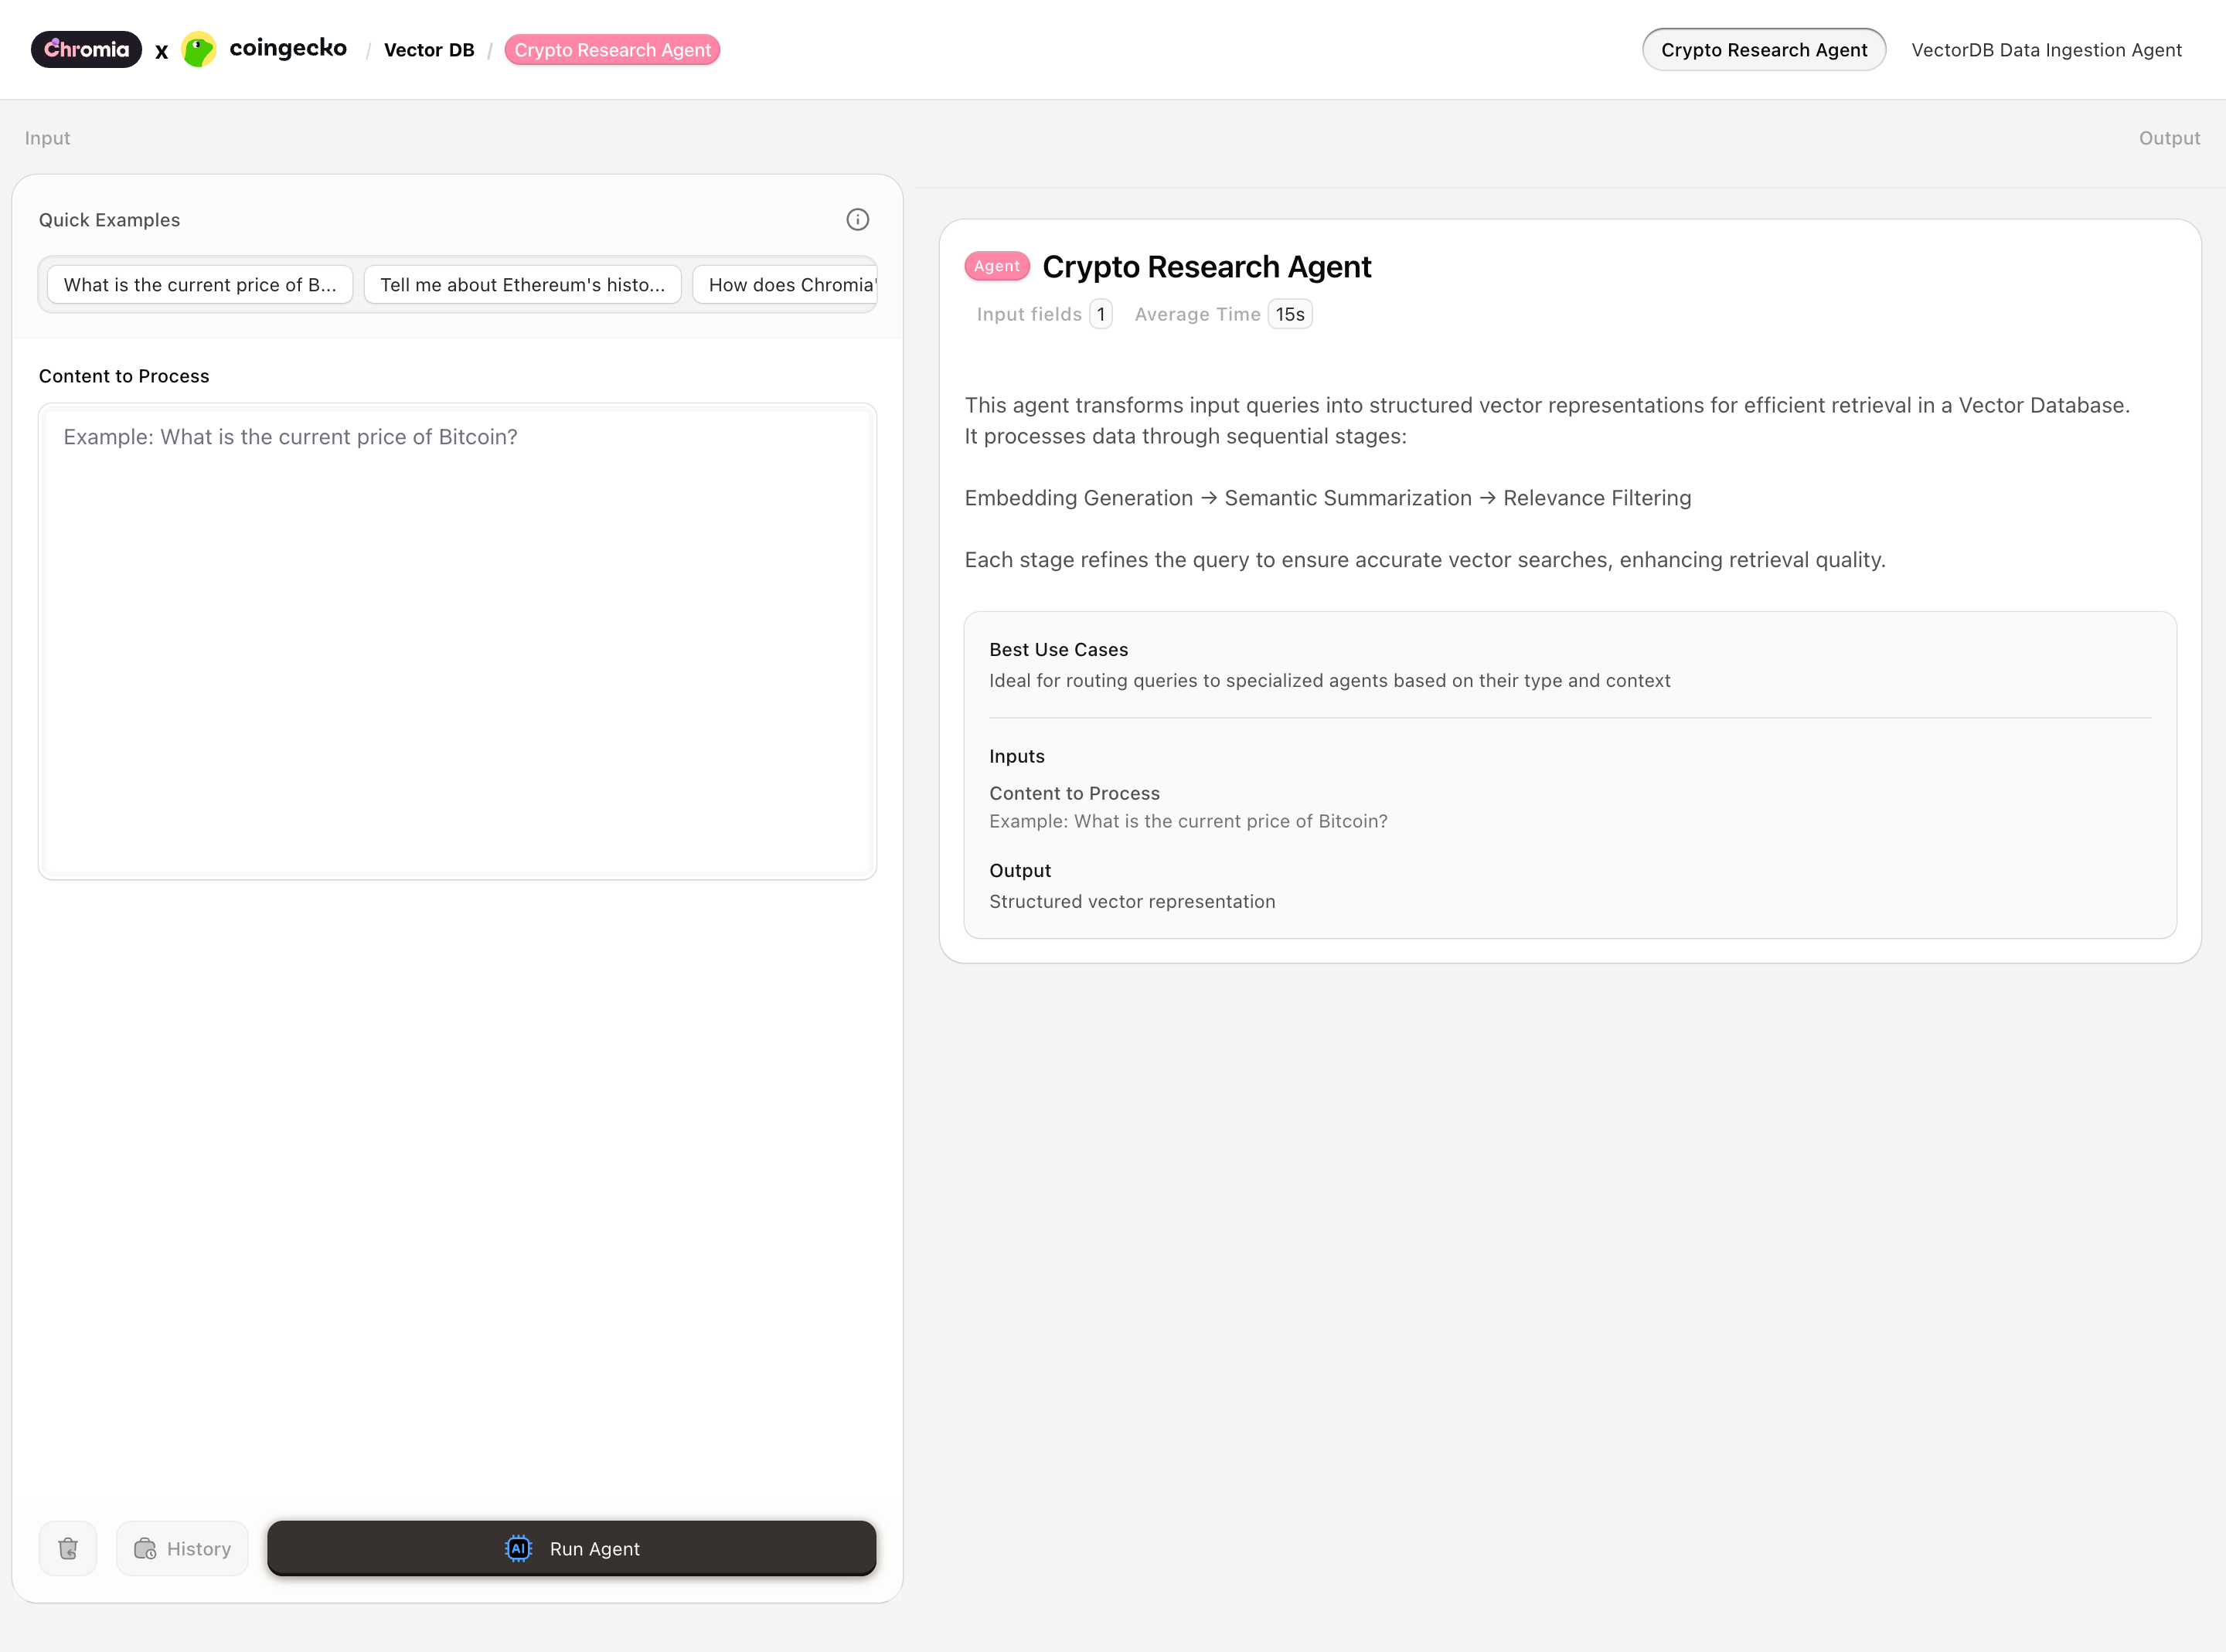2226x1652 pixels.
Task: Click inside the Content to Process field
Action: [x=457, y=640]
